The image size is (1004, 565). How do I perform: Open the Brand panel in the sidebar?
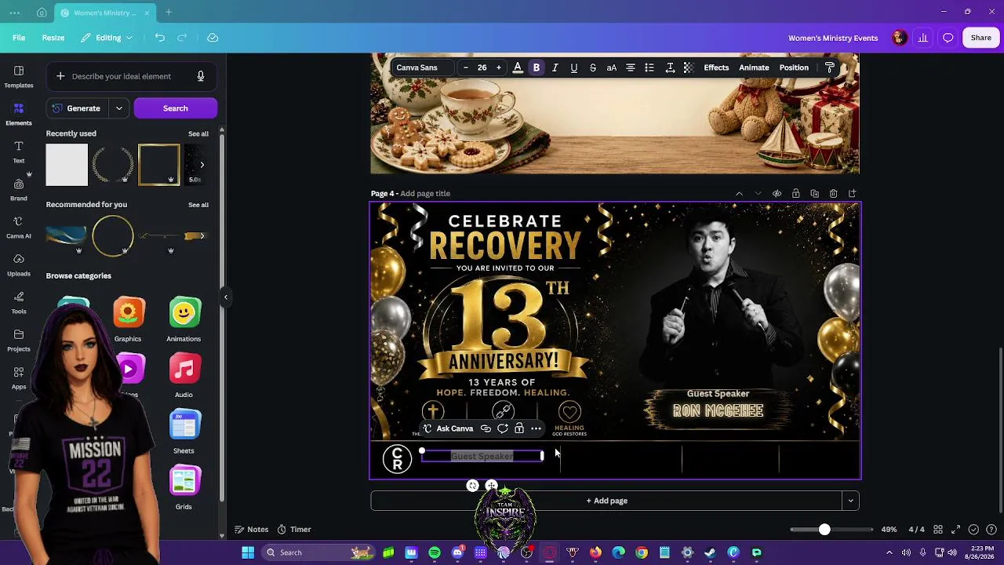pos(19,189)
